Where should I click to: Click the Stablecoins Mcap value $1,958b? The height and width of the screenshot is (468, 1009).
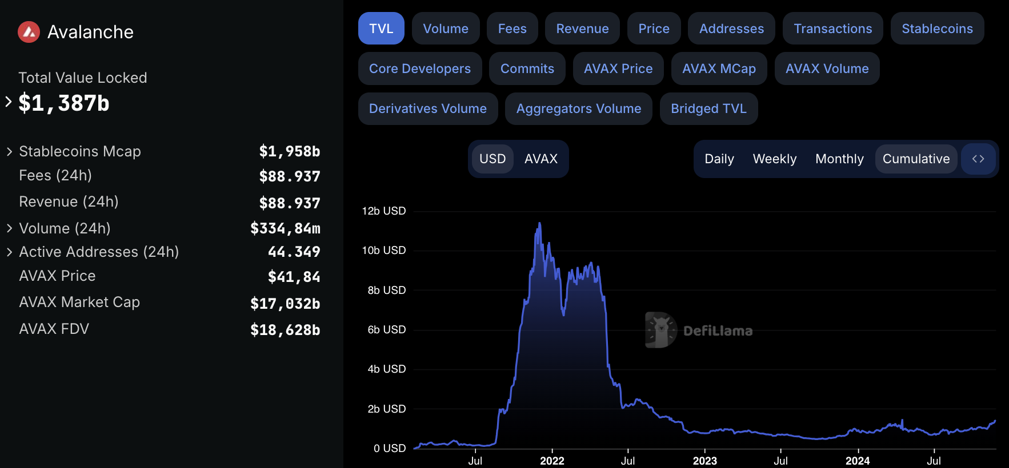tap(290, 151)
